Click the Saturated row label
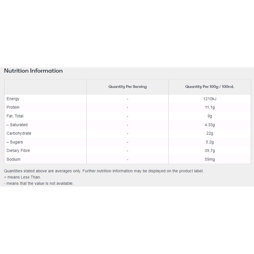Image resolution: width=254 pixels, height=254 pixels. (x=17, y=125)
